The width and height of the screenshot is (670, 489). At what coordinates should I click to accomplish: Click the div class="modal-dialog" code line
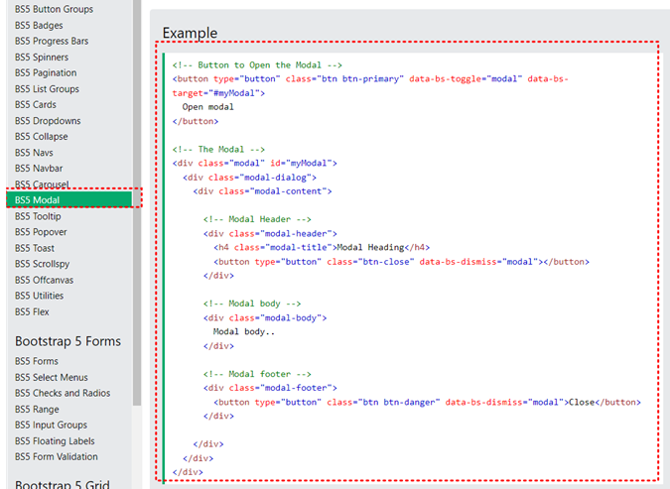pos(249,178)
